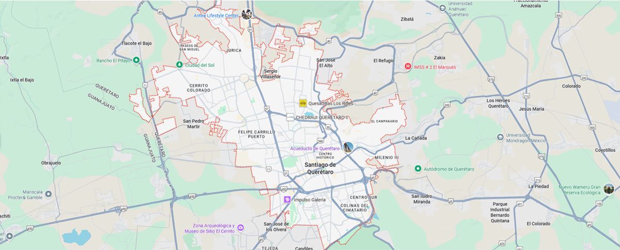The height and width of the screenshot is (250, 620).
Task: Click the TEJEDA neighborhood label
Action: coord(270,248)
